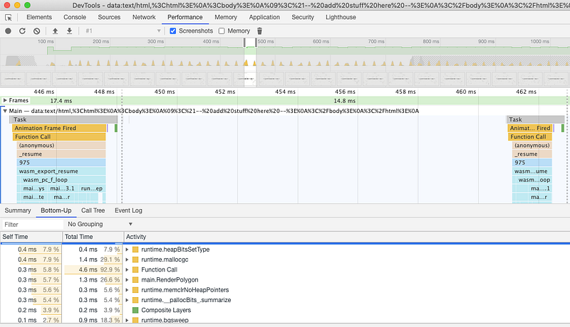Open the #1 recording dropdown
Screen dimensions: 570x327
click(123, 31)
